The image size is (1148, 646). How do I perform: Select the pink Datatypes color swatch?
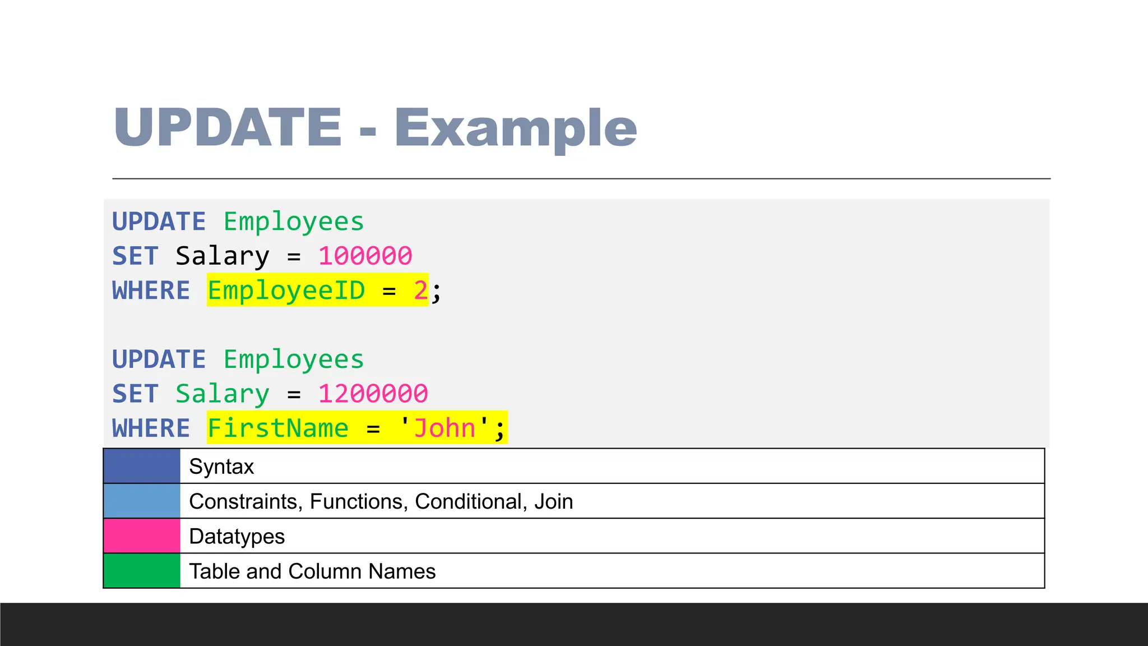click(142, 536)
